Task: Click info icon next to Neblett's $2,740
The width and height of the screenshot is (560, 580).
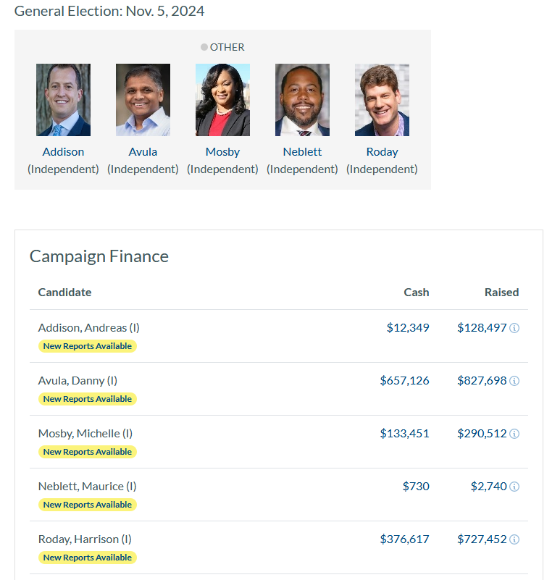Action: pos(514,487)
